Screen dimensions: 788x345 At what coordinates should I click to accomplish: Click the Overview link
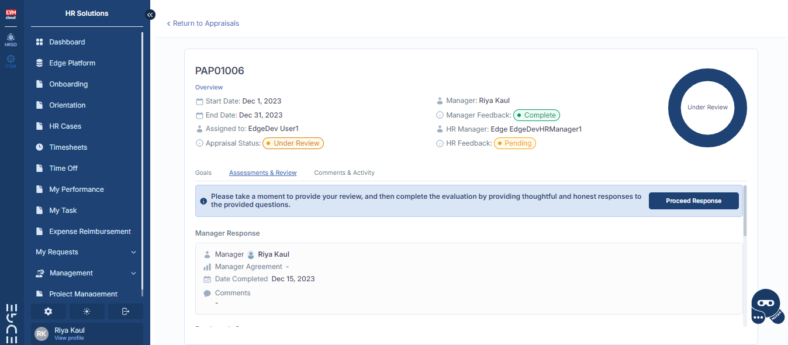(x=209, y=87)
